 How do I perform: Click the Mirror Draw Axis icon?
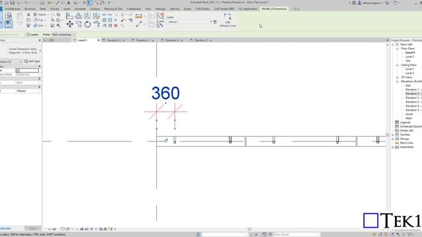96,16
